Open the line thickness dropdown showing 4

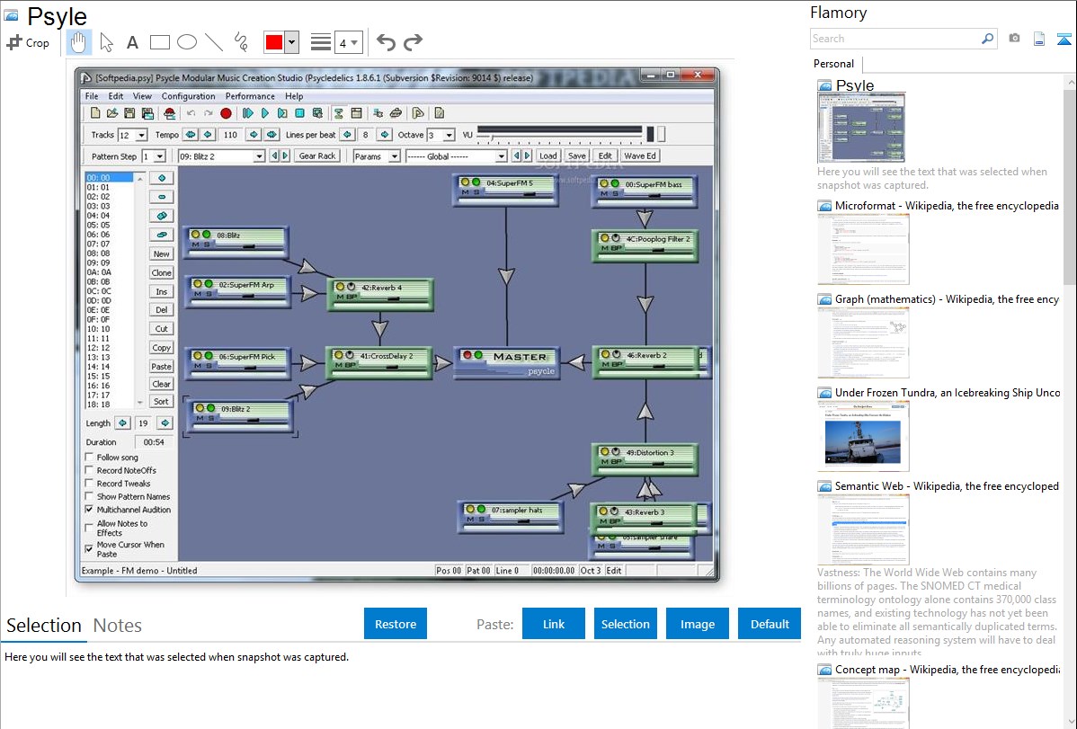[x=348, y=42]
